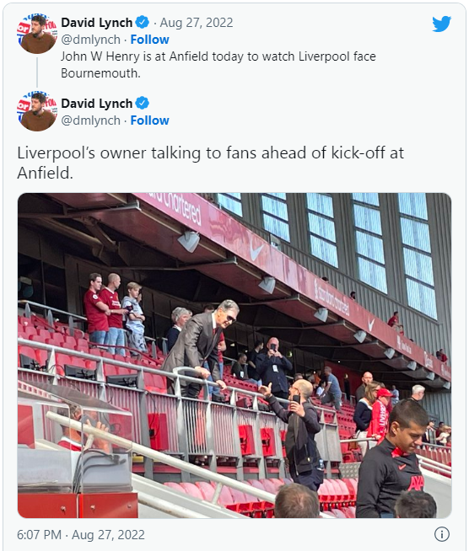Click the verified badge beside second David Lynch
The width and height of the screenshot is (469, 551).
143,103
